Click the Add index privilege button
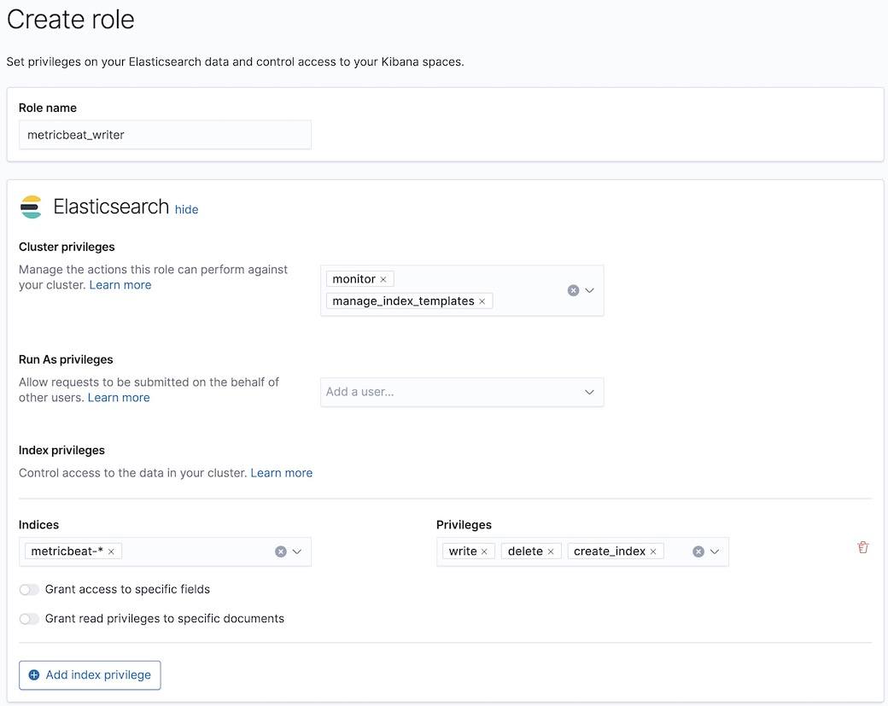Screen dimensions: 888x706 pos(89,674)
